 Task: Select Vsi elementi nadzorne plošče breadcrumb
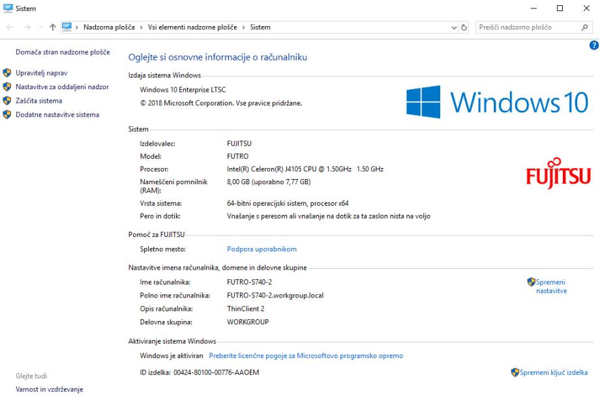pos(192,27)
